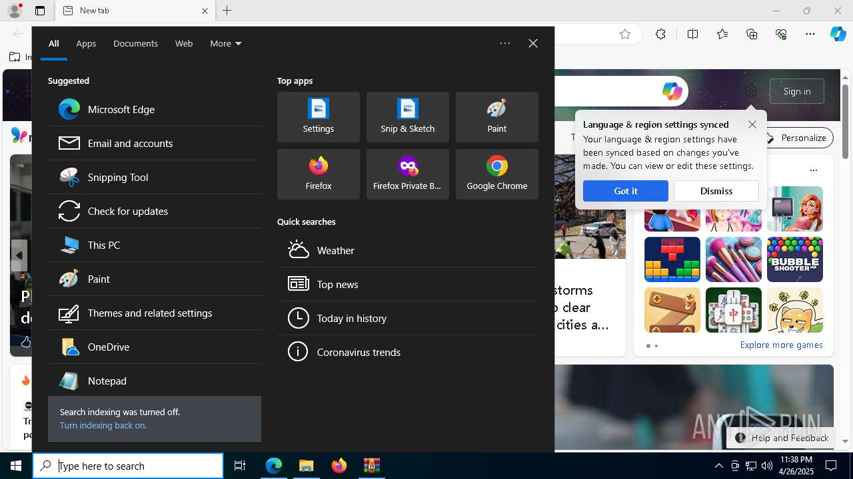Open Notepad from suggestions
Viewport: 853px width, 479px height.
pos(155,381)
